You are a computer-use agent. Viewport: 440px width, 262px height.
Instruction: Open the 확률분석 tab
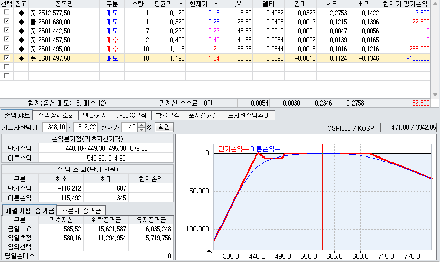167,115
